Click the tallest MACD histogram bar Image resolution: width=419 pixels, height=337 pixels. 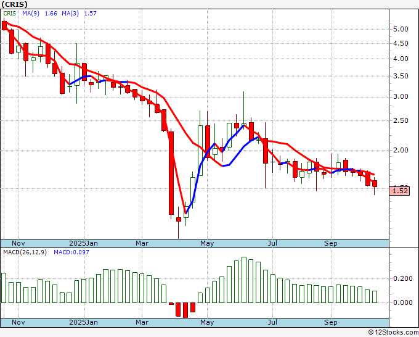coord(244,280)
